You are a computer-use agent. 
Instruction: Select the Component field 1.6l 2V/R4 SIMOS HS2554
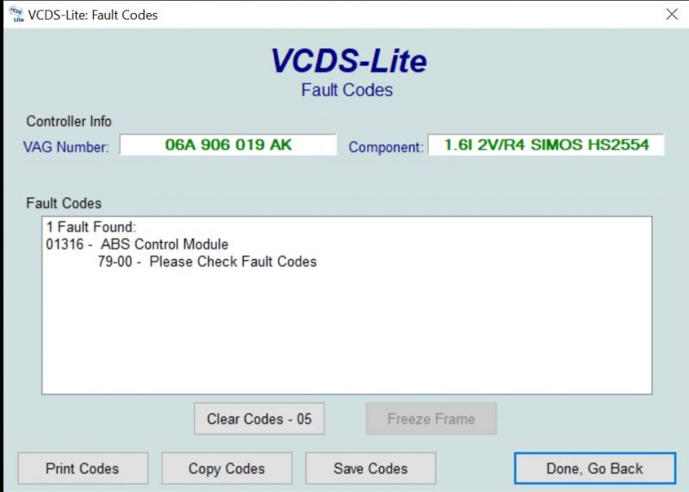(546, 145)
